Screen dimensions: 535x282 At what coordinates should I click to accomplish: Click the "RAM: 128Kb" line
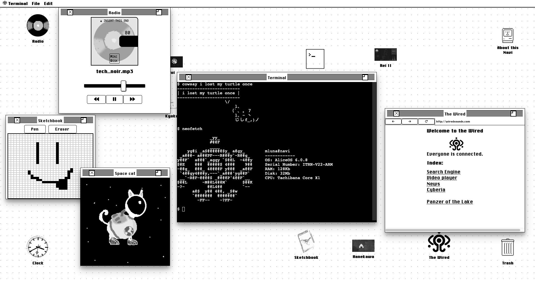click(277, 169)
